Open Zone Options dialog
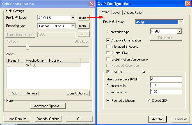Viewport: 192px width, 125px height. (77, 93)
